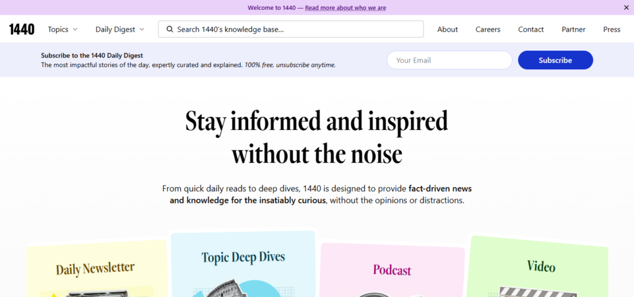Close the welcome announcement banner
634x297 pixels.
coord(627,7)
